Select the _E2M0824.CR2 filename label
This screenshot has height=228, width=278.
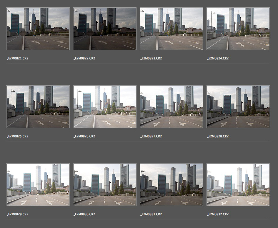point(218,58)
